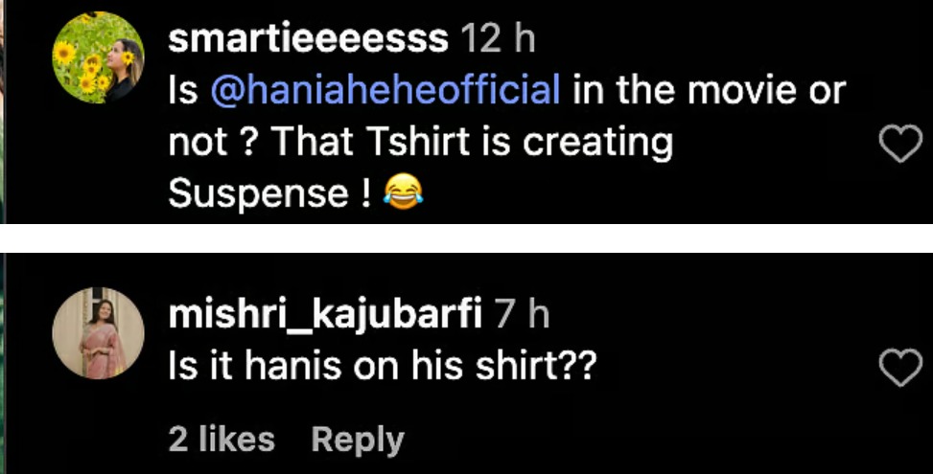This screenshot has width=933, height=474.
Task: Click the question marks ending the second comment
Action: (577, 366)
